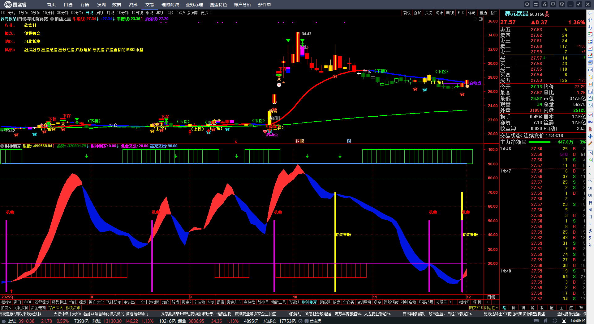Open the message chat icon in title bar
The width and height of the screenshot is (594, 324).
pyautogui.click(x=527, y=4)
